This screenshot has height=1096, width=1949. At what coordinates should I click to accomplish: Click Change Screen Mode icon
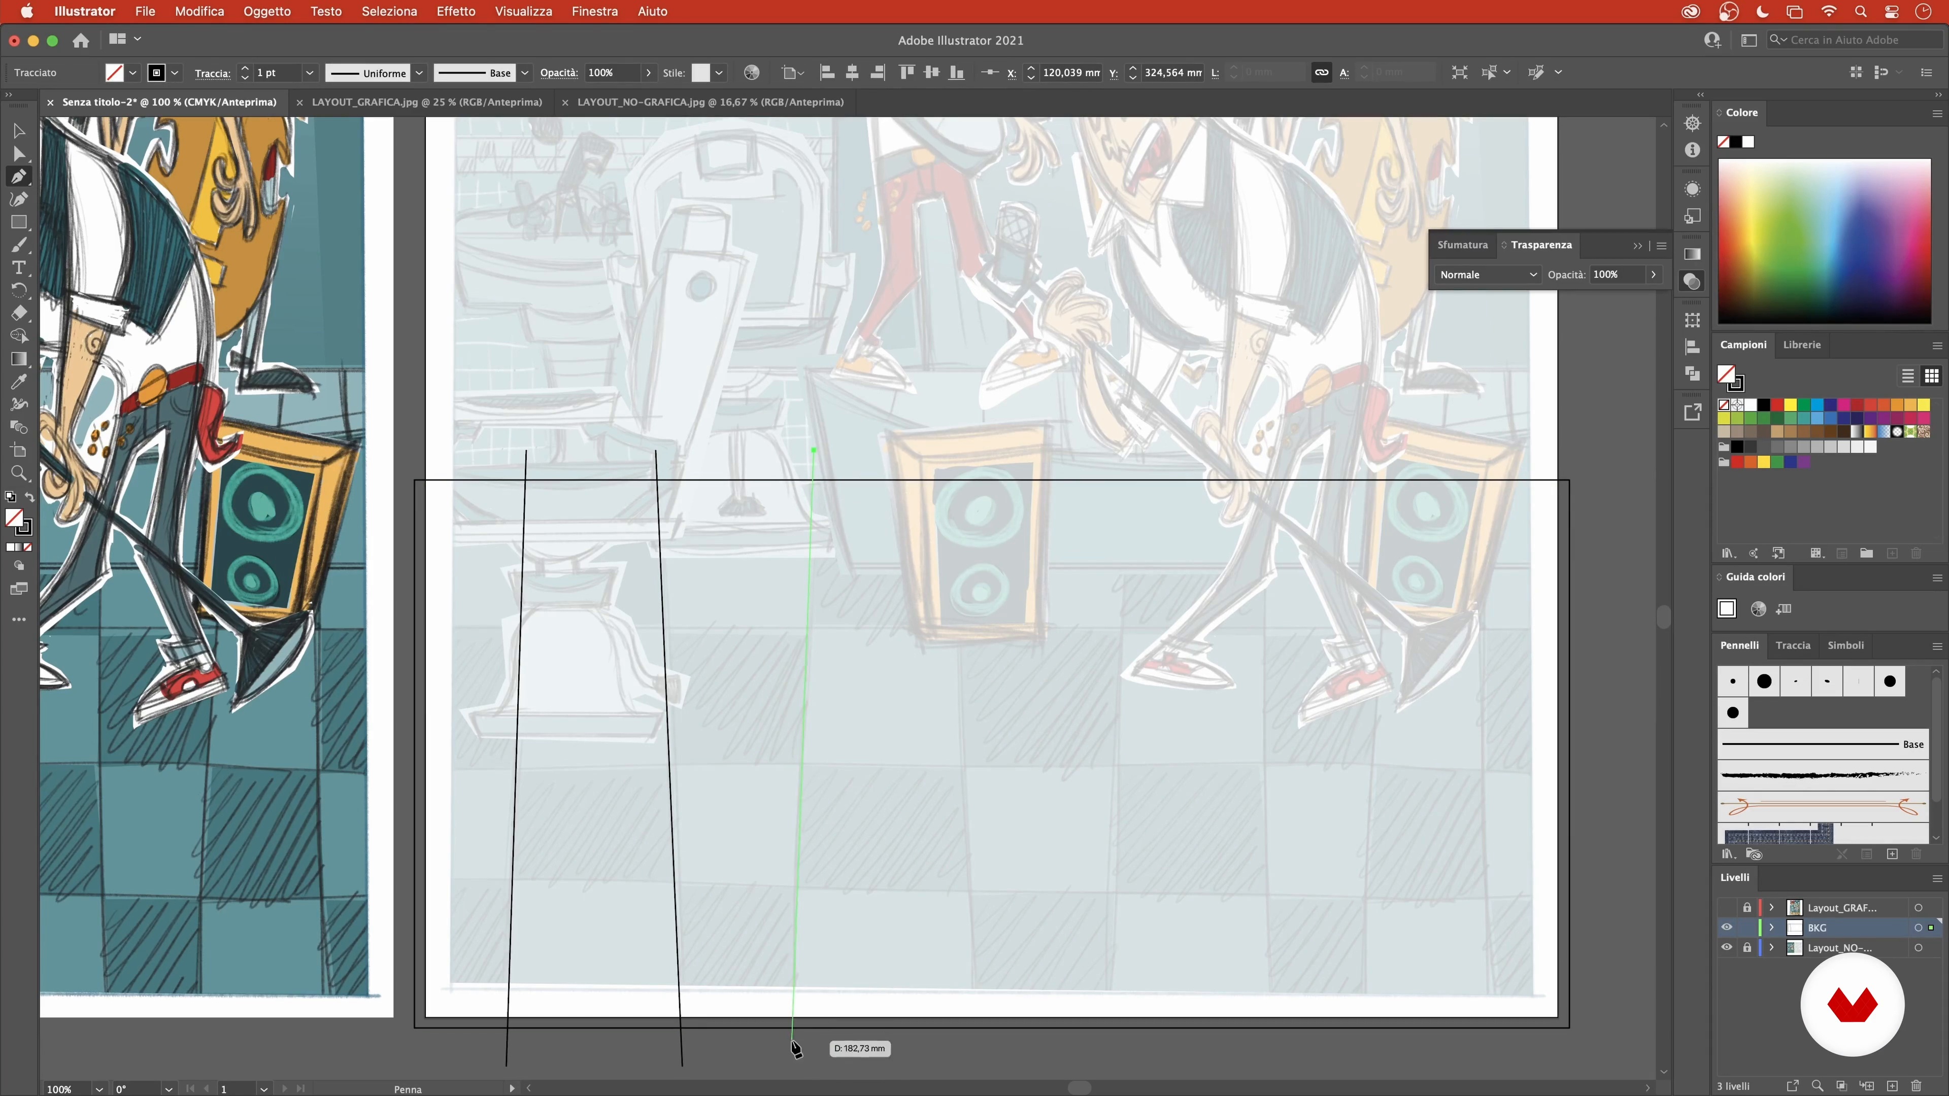(19, 589)
